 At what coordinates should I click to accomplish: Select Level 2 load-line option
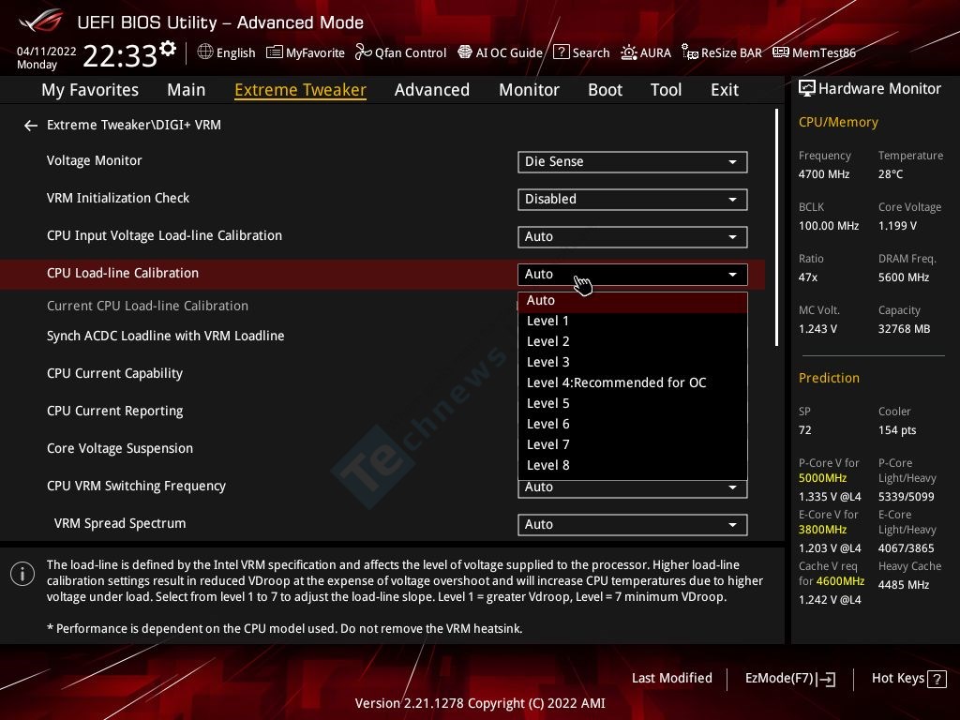[633, 341]
